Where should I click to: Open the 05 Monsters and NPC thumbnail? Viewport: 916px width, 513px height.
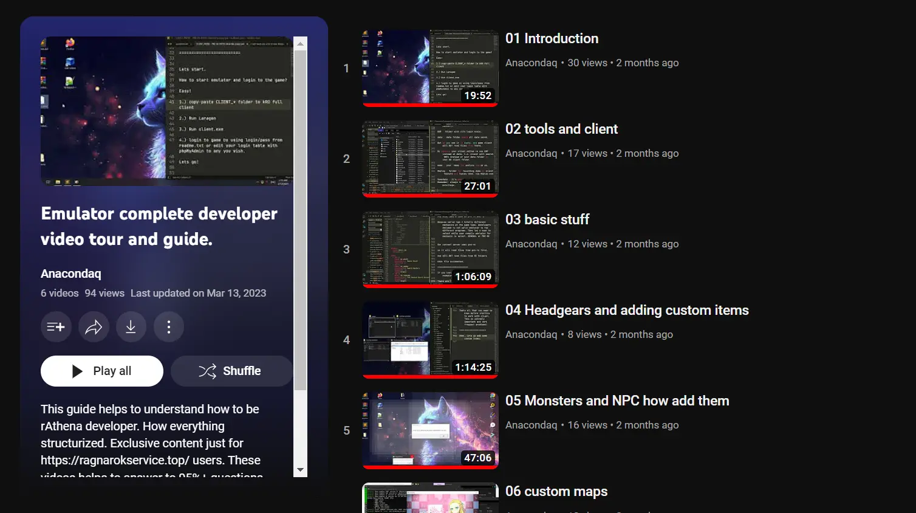431,430
